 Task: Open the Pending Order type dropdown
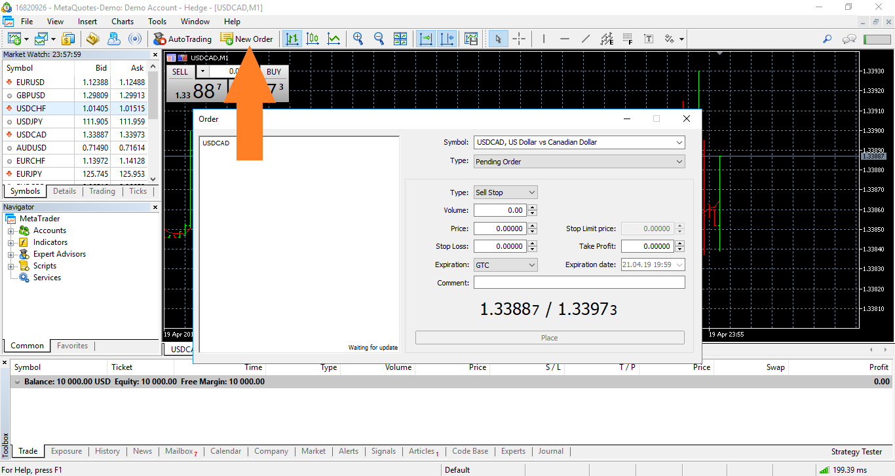[579, 162]
